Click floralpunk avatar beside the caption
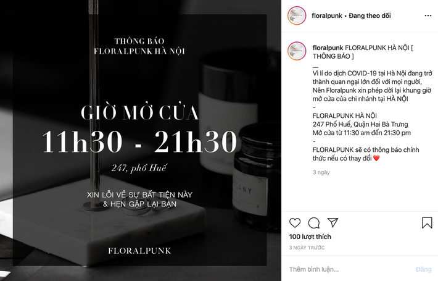 297,51
